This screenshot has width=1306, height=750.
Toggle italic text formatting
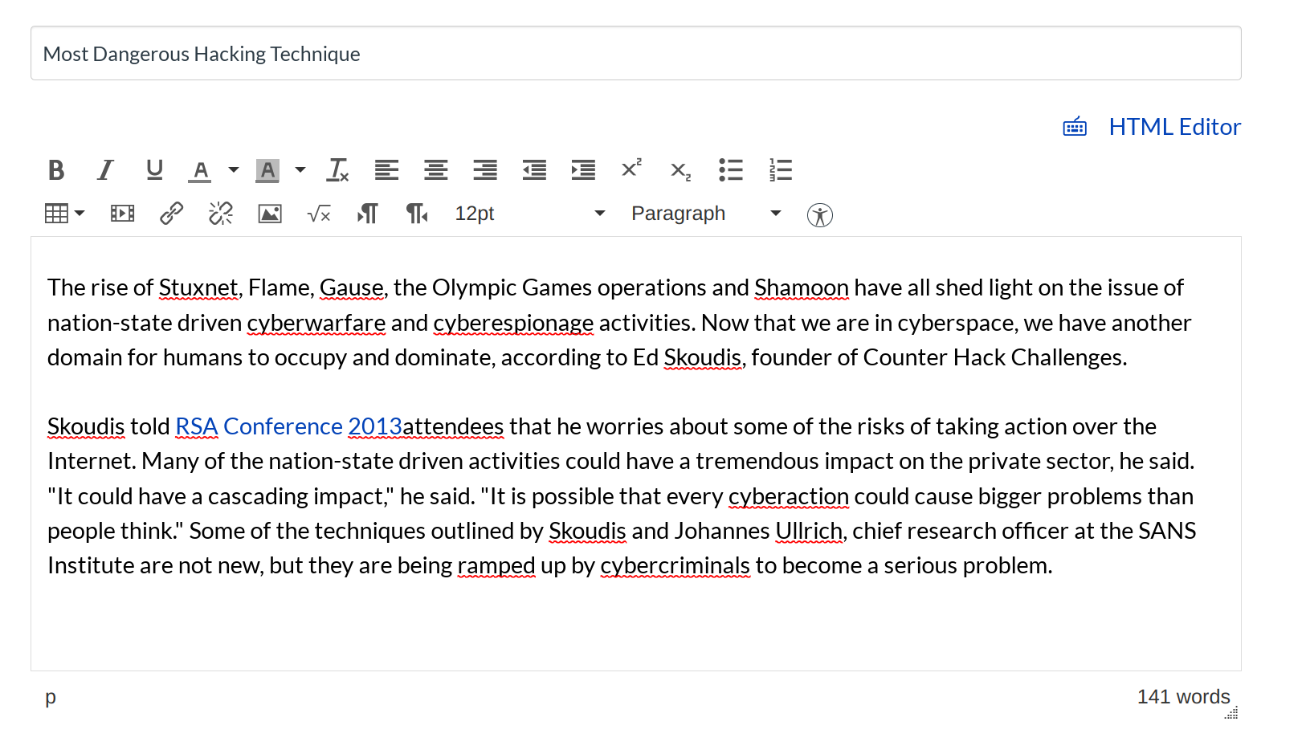(x=105, y=170)
